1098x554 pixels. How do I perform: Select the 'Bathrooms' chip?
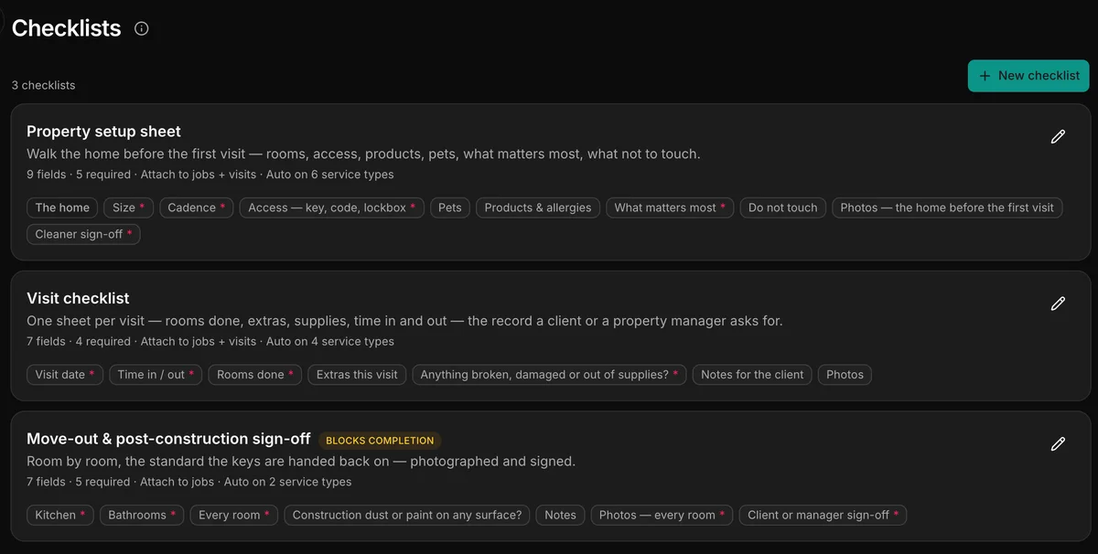pos(142,515)
